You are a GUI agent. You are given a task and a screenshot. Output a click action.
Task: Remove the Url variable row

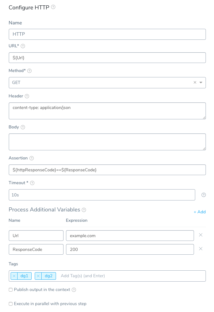coord(201,235)
